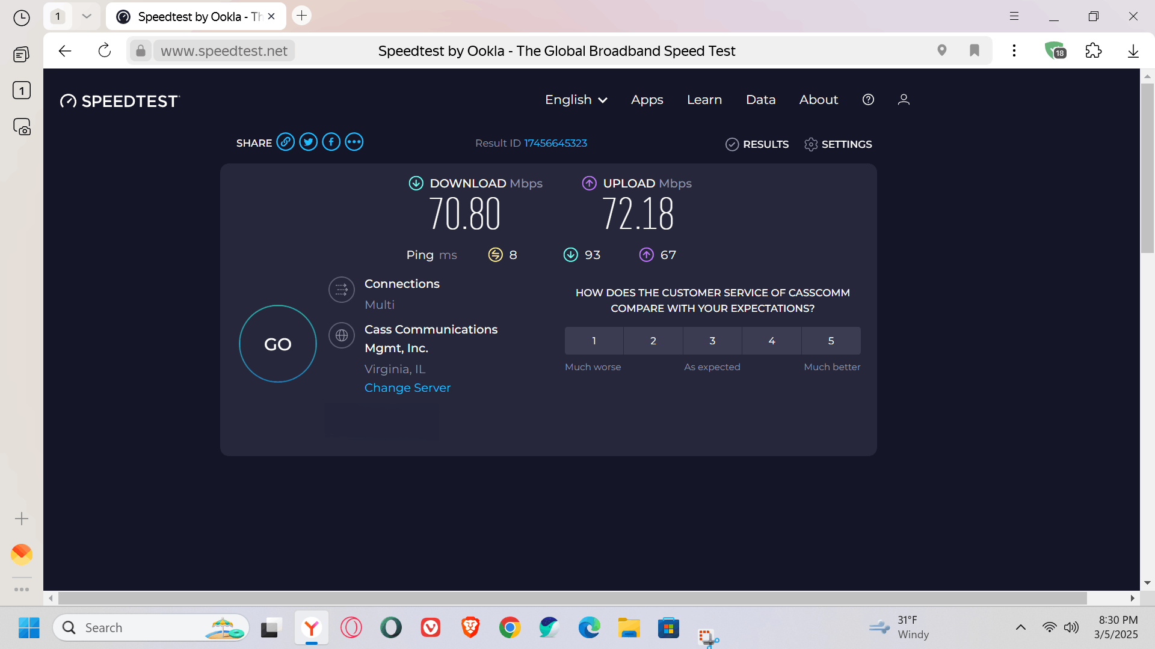Image resolution: width=1155 pixels, height=649 pixels.
Task: Open the user account profile icon
Action: click(x=903, y=100)
